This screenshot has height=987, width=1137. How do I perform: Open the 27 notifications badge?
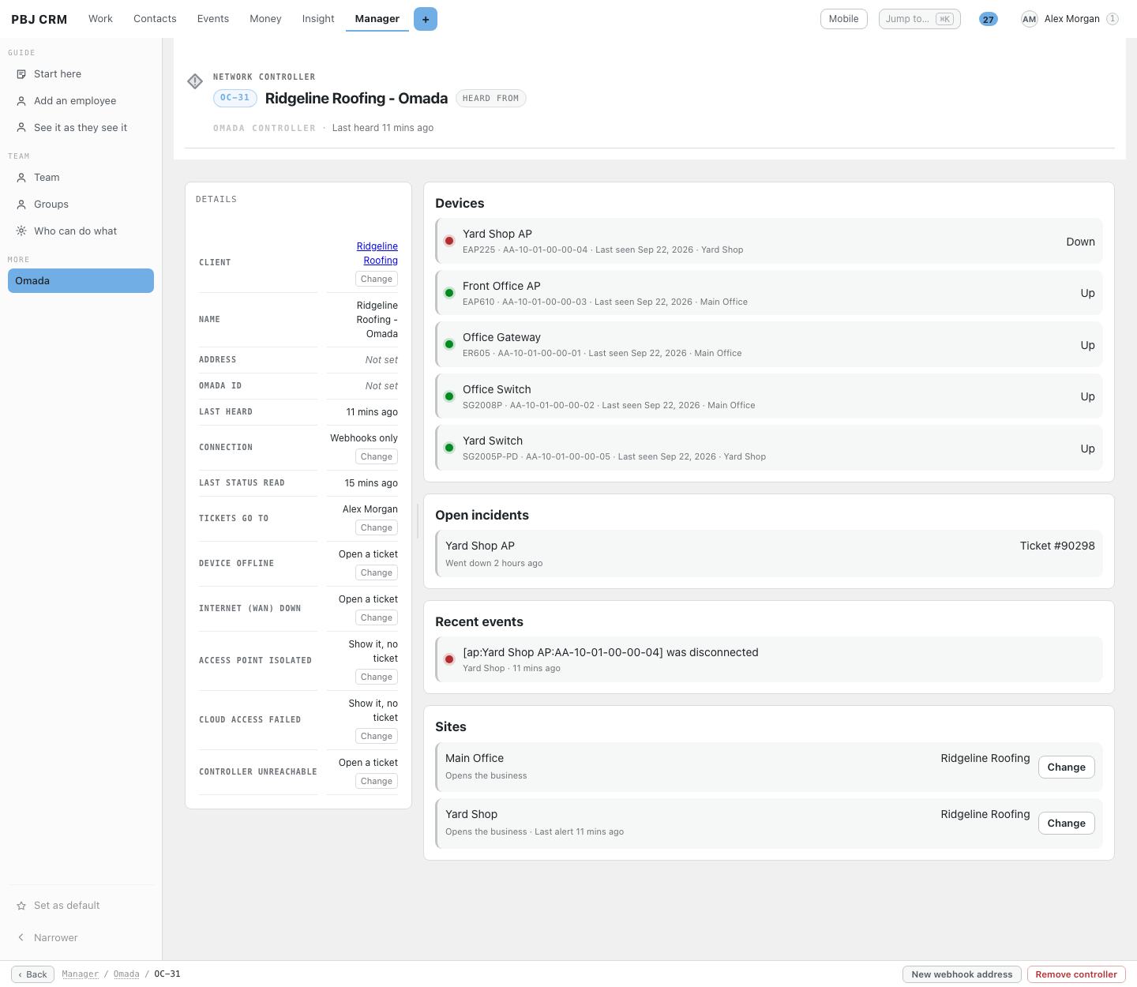pyautogui.click(x=988, y=19)
